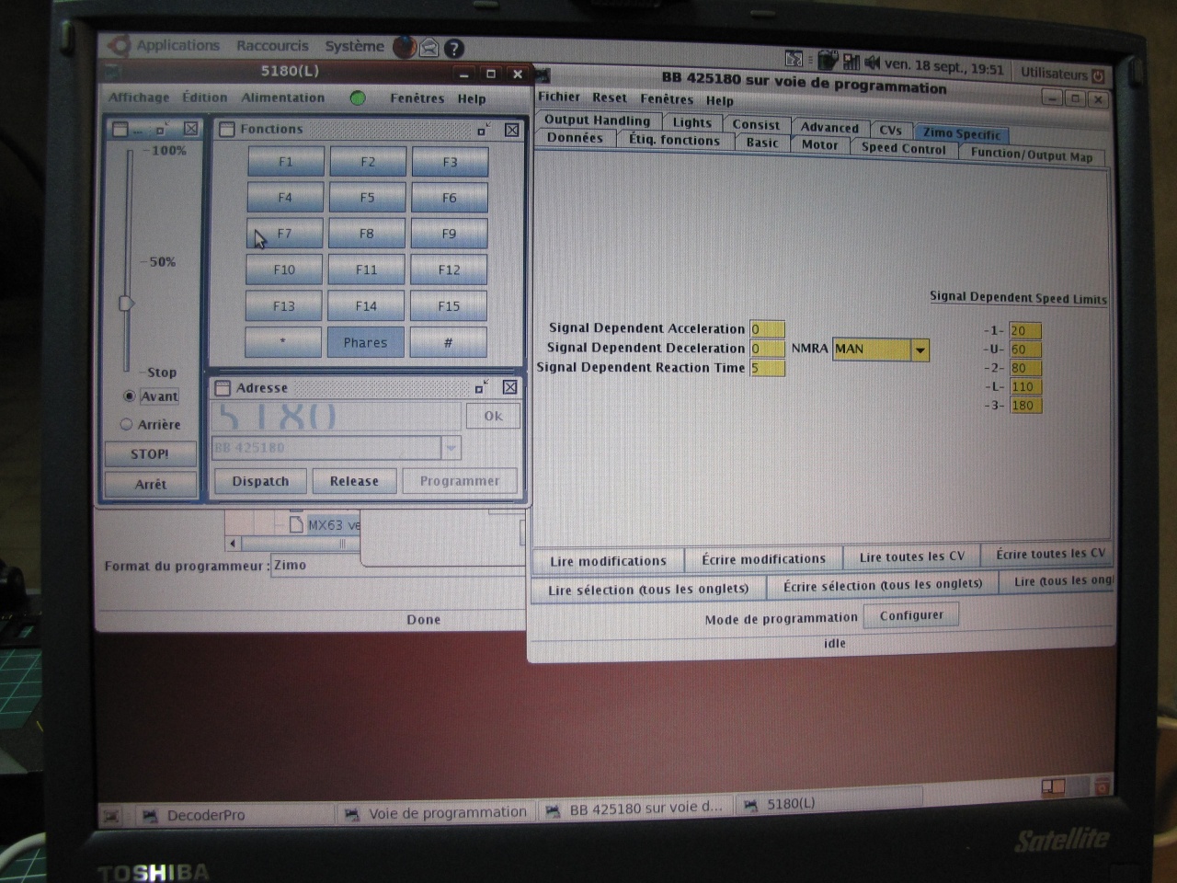Switch to DecoderPro window in the taskbar
Viewport: 1177px width, 883px height.
click(235, 815)
